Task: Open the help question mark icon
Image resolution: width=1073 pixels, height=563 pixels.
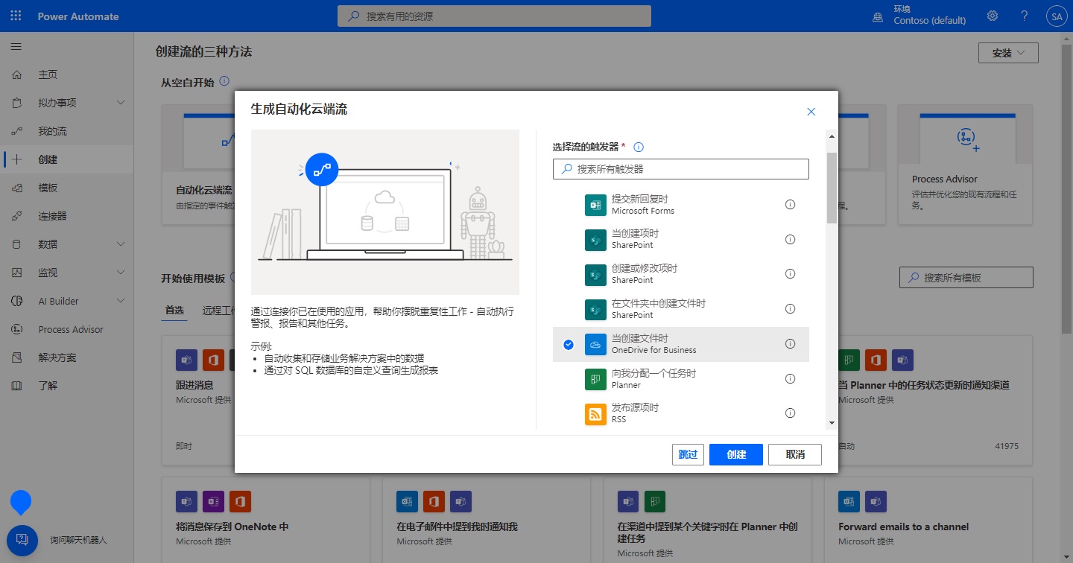Action: click(1025, 16)
